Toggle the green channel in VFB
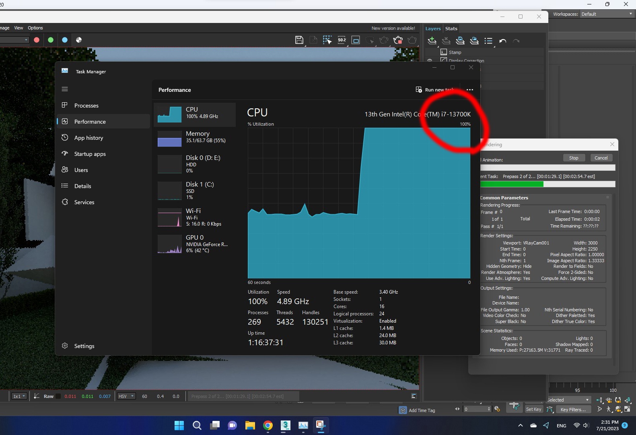636x435 pixels. [x=51, y=40]
